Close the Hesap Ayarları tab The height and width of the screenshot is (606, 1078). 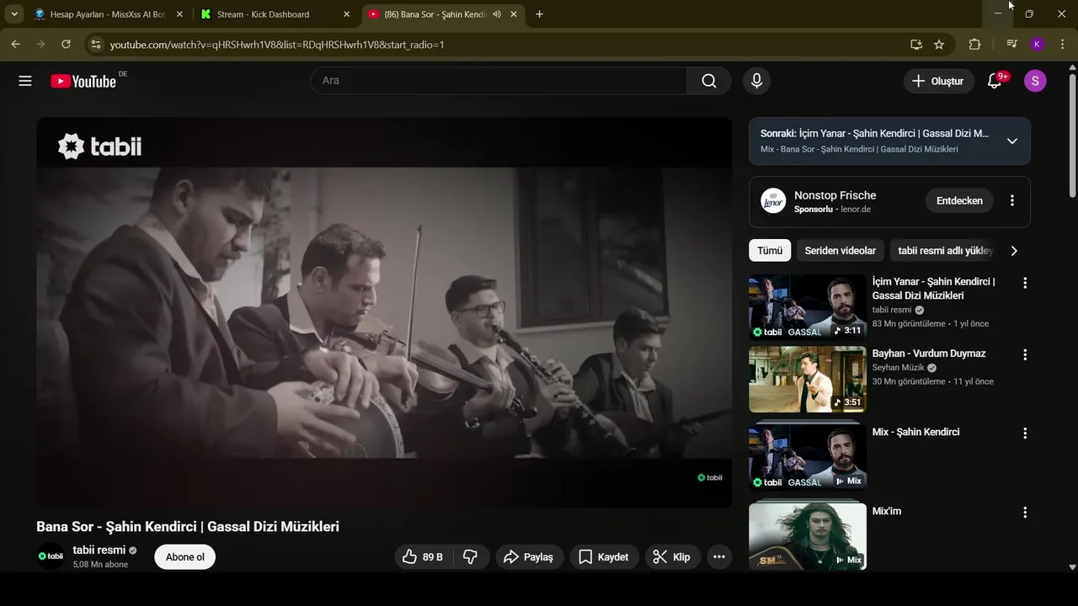tap(179, 14)
